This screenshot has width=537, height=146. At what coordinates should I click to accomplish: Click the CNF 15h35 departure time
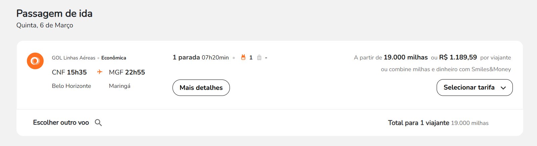(69, 72)
